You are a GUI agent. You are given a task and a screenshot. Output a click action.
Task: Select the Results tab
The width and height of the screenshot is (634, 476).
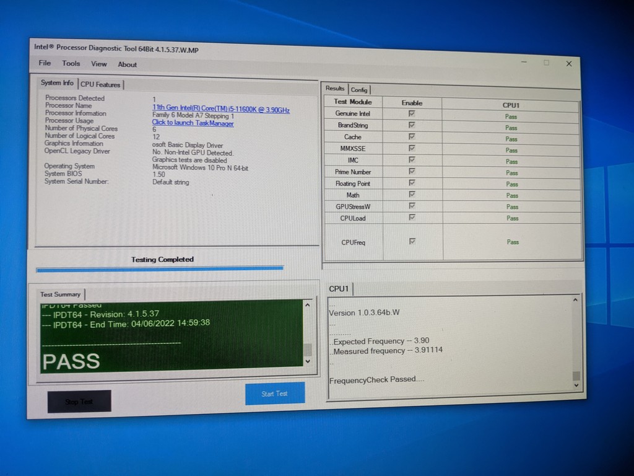pos(335,88)
